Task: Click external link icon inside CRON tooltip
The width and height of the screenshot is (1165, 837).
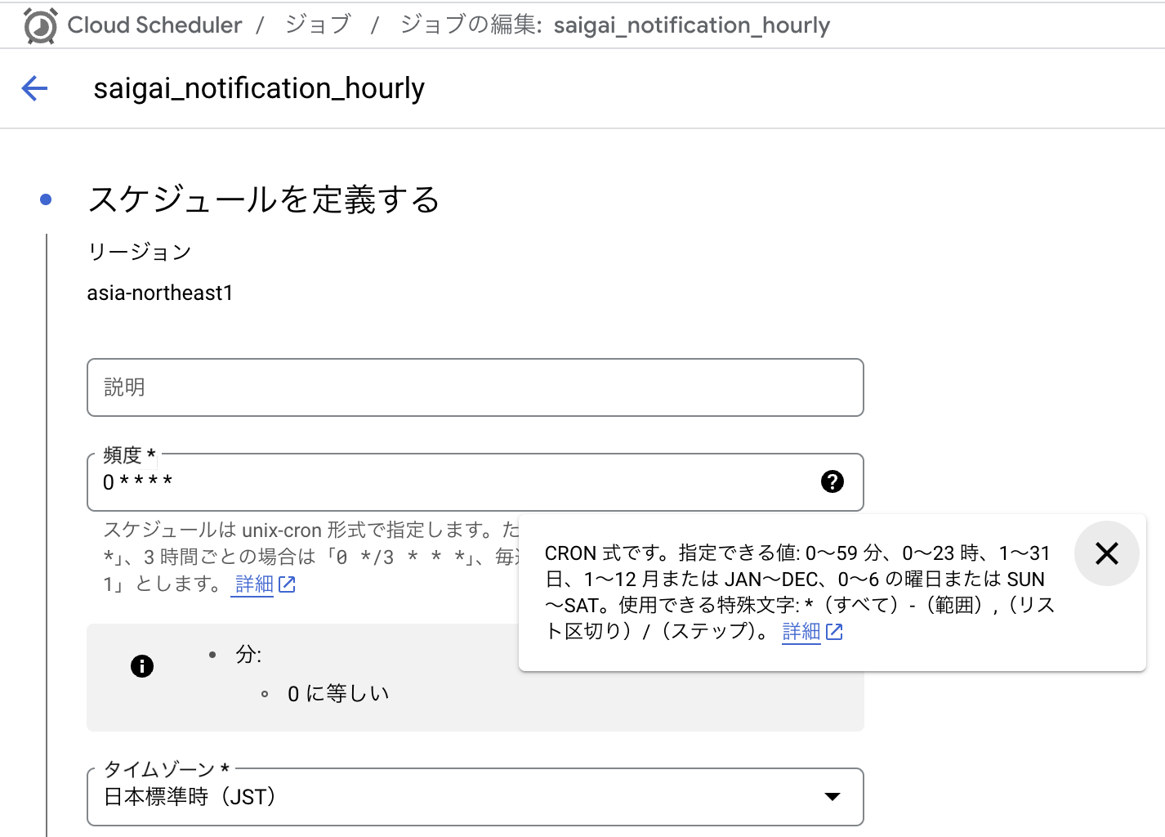Action: (834, 631)
